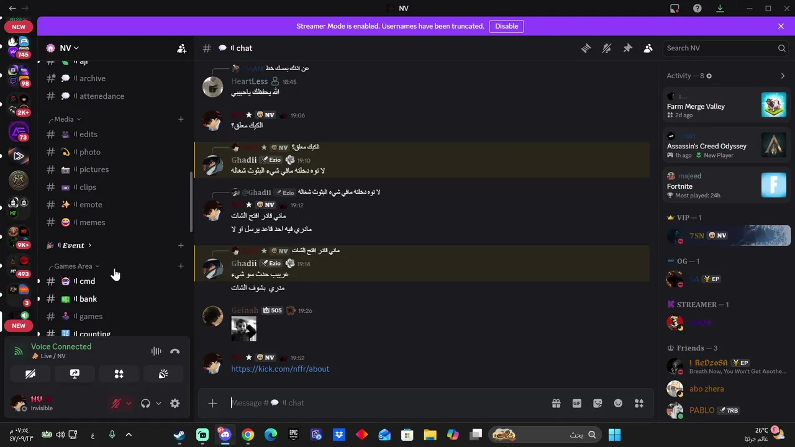795x447 pixels.
Task: Open Pinned Messages via the pin icon
Action: (x=627, y=48)
